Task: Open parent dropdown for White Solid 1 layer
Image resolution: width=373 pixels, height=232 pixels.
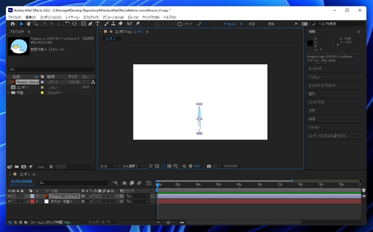Action: click(x=137, y=201)
